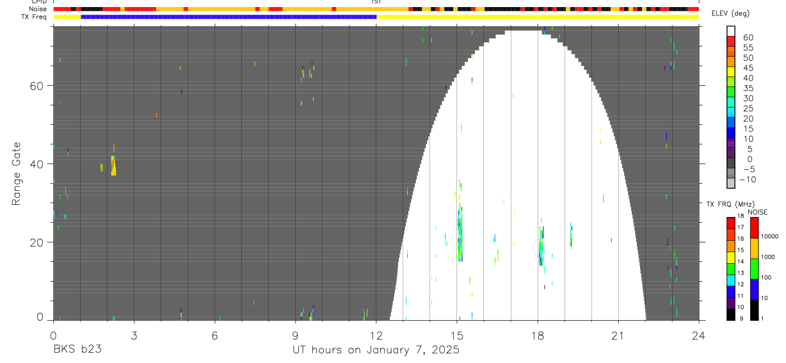Click range gate tick label '20'
This screenshot has width=786, height=363.
pyautogui.click(x=37, y=243)
